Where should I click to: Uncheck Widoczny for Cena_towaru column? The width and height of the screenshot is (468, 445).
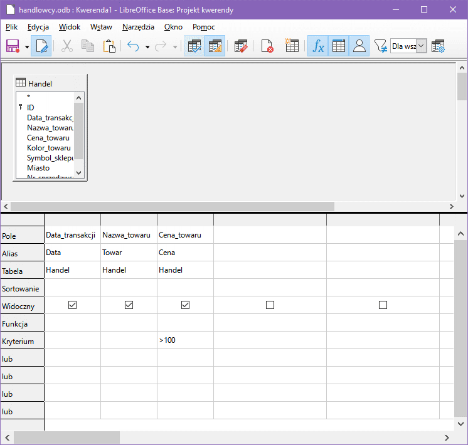tap(185, 305)
